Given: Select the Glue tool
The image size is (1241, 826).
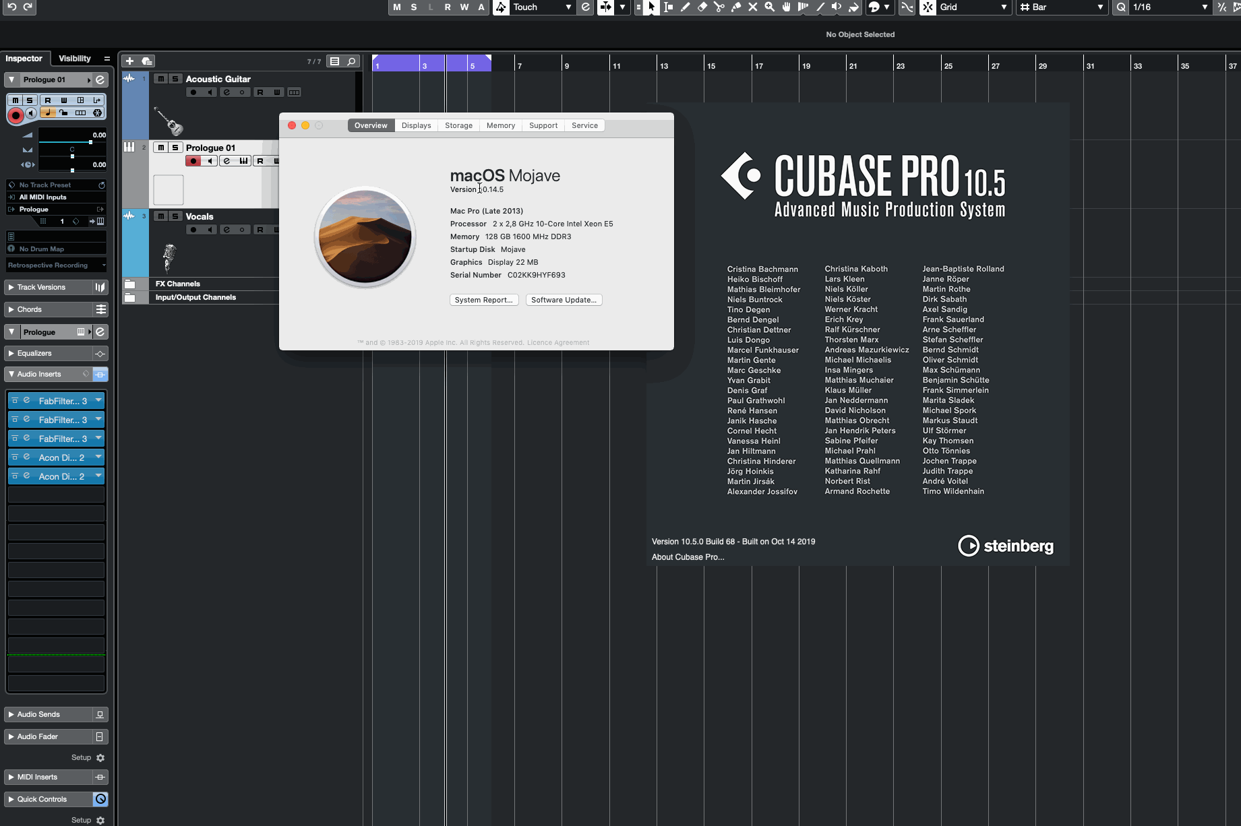Looking at the screenshot, I should [735, 7].
